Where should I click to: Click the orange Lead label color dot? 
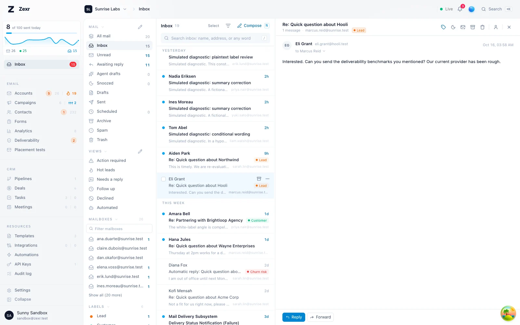91,316
